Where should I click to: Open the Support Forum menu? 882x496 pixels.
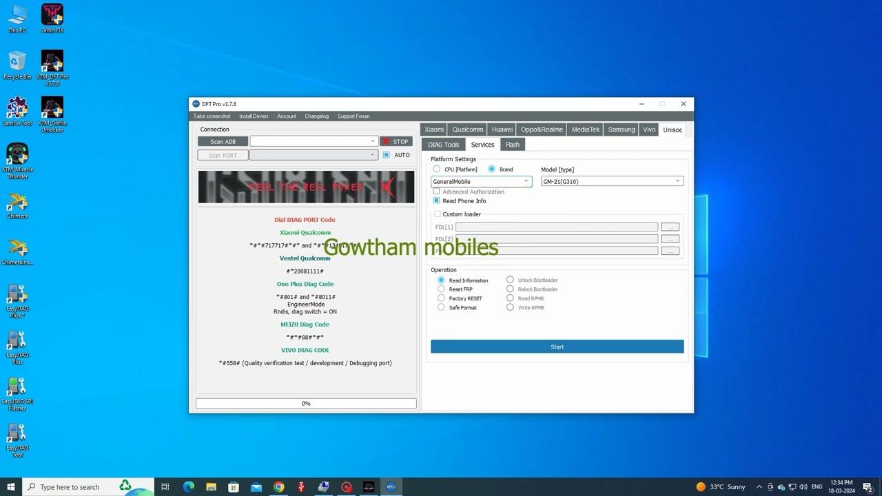point(353,116)
